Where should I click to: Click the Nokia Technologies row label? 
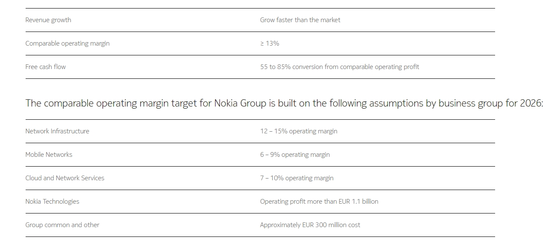click(52, 202)
